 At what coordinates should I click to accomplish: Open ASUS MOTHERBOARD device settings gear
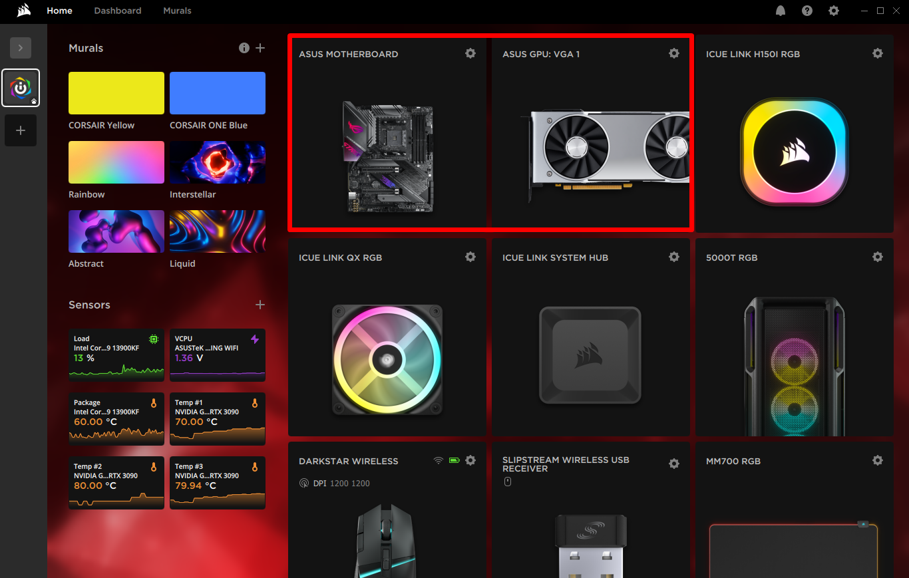click(x=470, y=53)
